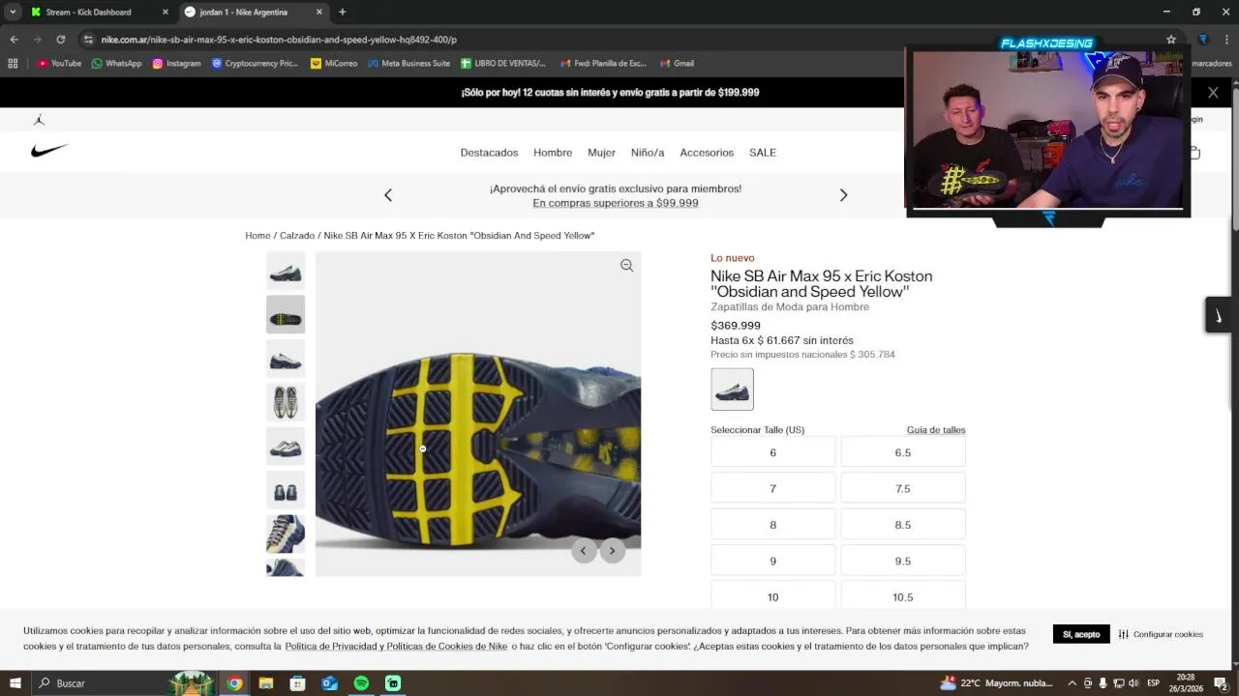1239x696 pixels.
Task: Go to Calzado breadcrumb
Action: point(297,236)
